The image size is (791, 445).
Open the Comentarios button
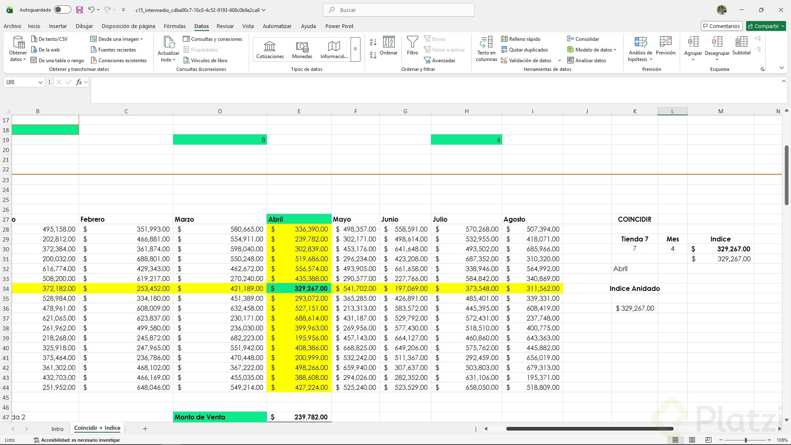721,26
